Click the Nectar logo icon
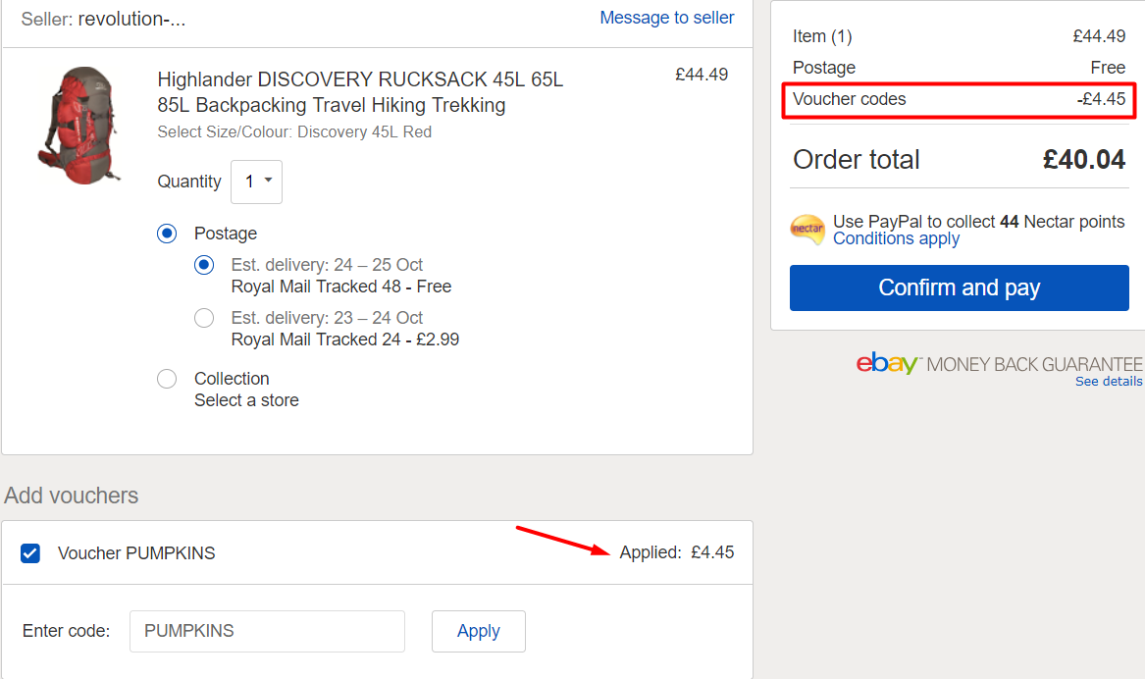 (807, 230)
